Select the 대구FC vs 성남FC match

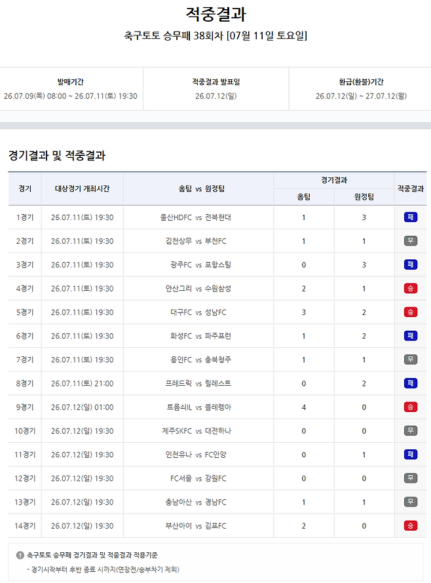click(x=198, y=312)
